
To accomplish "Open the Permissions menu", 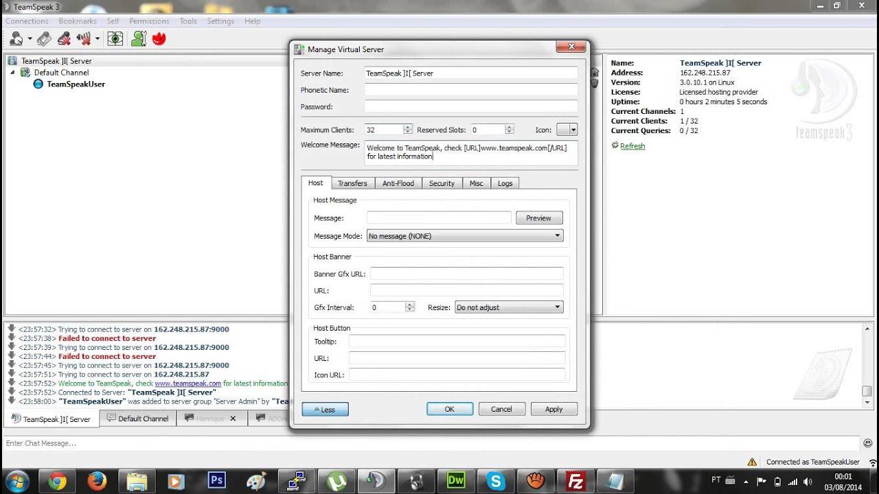I will pos(149,21).
